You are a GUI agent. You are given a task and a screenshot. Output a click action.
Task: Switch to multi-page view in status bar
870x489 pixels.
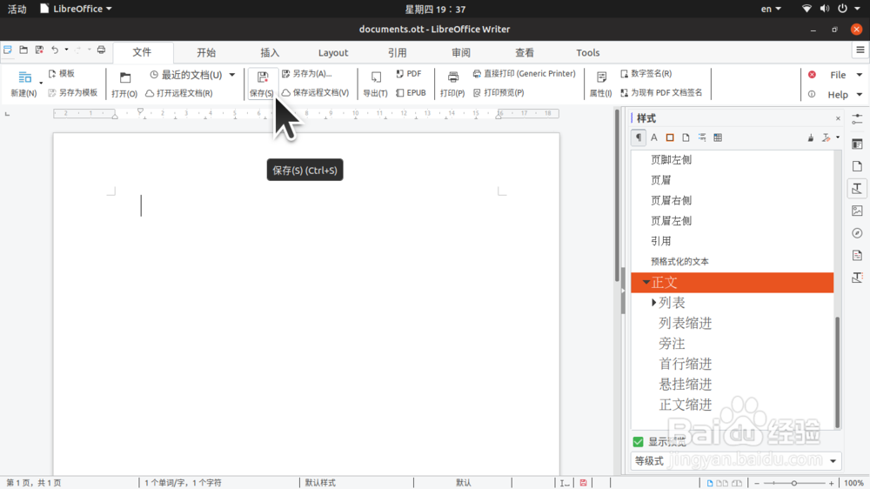click(x=722, y=484)
